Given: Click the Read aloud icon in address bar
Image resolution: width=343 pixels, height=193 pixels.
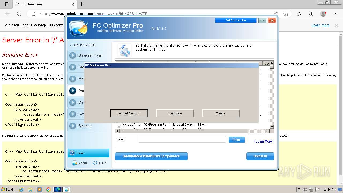Looking at the screenshot, I should (276, 14).
